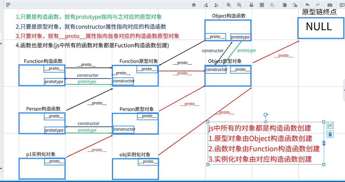This screenshot has height=182, width=345.
Task: Toggle the grid display icon
Action: click(x=262, y=5)
